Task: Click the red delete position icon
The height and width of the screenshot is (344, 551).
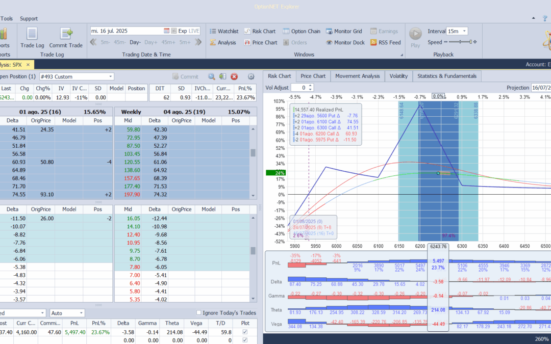Action: coord(234,76)
